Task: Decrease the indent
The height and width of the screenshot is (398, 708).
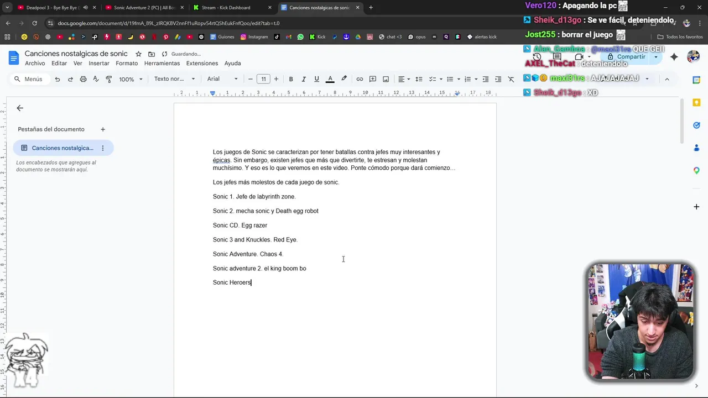Action: point(485,79)
